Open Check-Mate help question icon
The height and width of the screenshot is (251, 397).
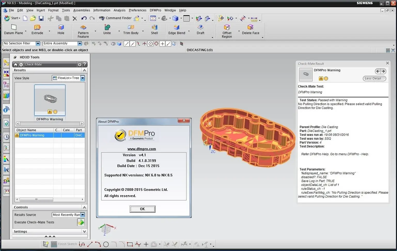click(x=84, y=65)
